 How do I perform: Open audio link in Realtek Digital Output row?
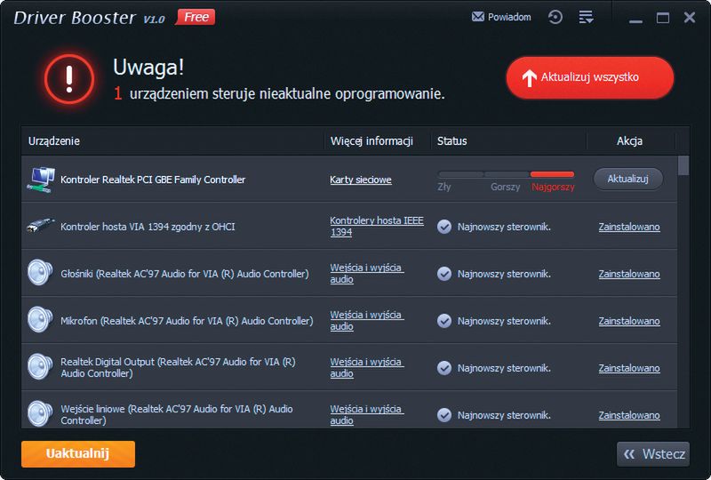(x=366, y=367)
